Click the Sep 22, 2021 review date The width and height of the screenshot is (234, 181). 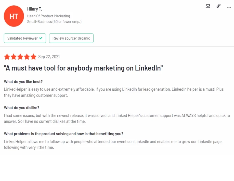pos(49,57)
